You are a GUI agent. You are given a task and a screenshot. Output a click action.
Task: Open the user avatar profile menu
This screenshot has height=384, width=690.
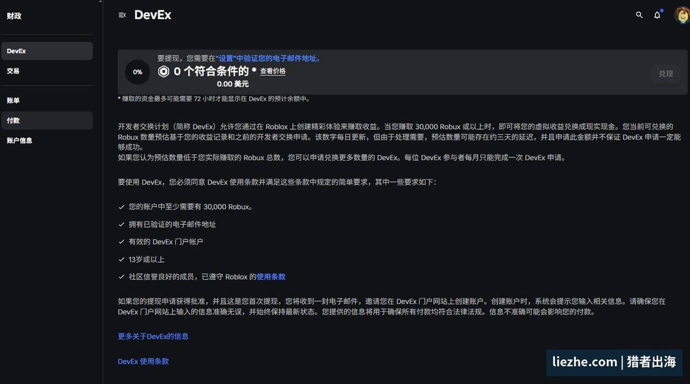point(682,15)
